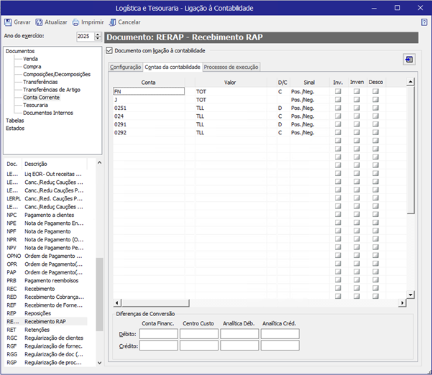
Task: Toggle 'Documento com ligação à contabilidade' checkbox
Action: (109, 51)
